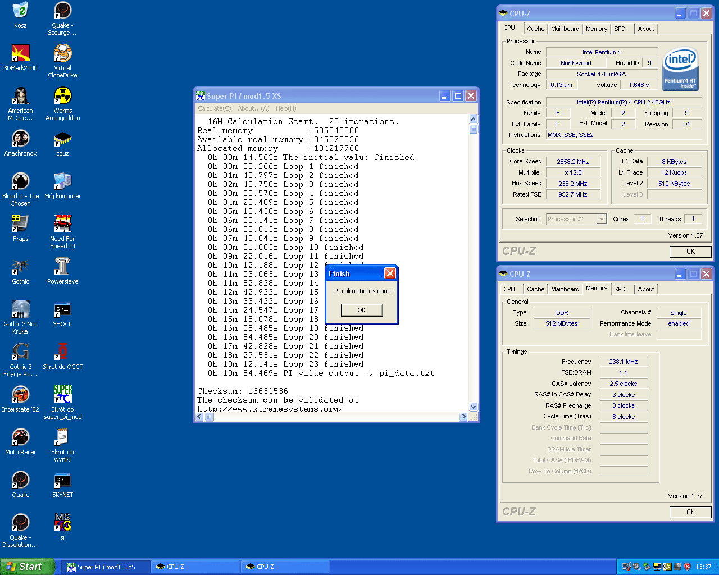The width and height of the screenshot is (719, 575).
Task: Click OK in upper CPU-Z window
Action: coord(690,252)
